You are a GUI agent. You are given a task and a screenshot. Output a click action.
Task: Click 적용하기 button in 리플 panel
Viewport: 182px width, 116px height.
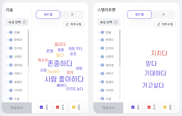tap(17, 108)
